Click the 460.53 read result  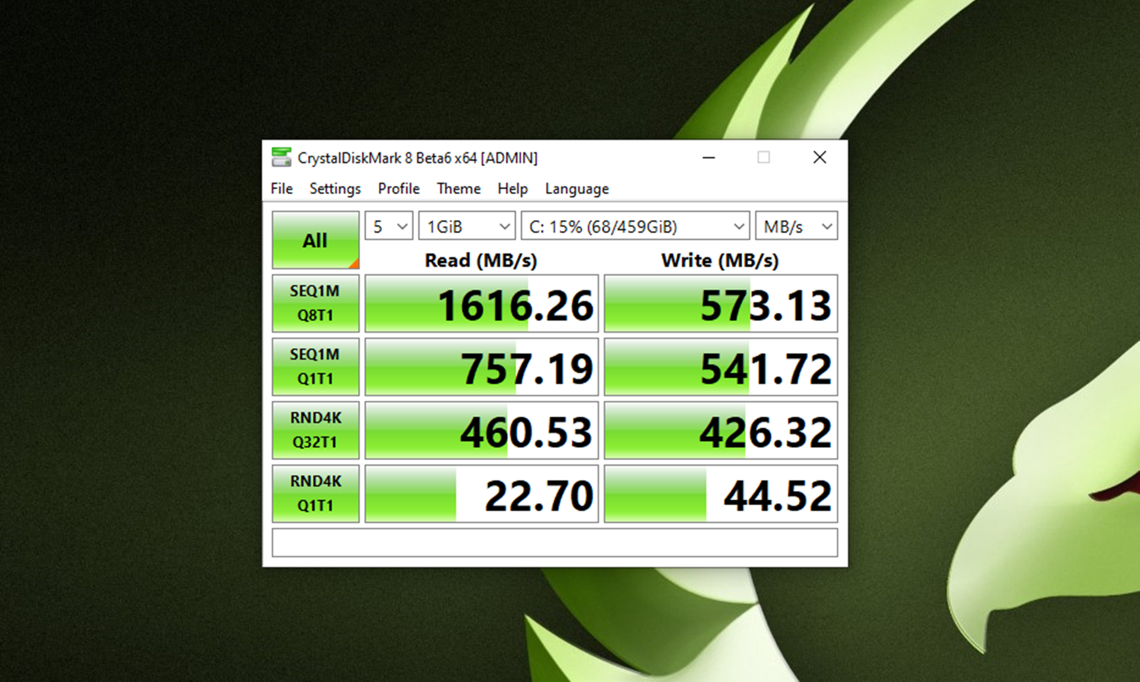(482, 430)
